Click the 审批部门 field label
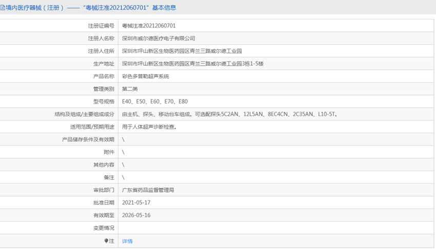 (104, 190)
